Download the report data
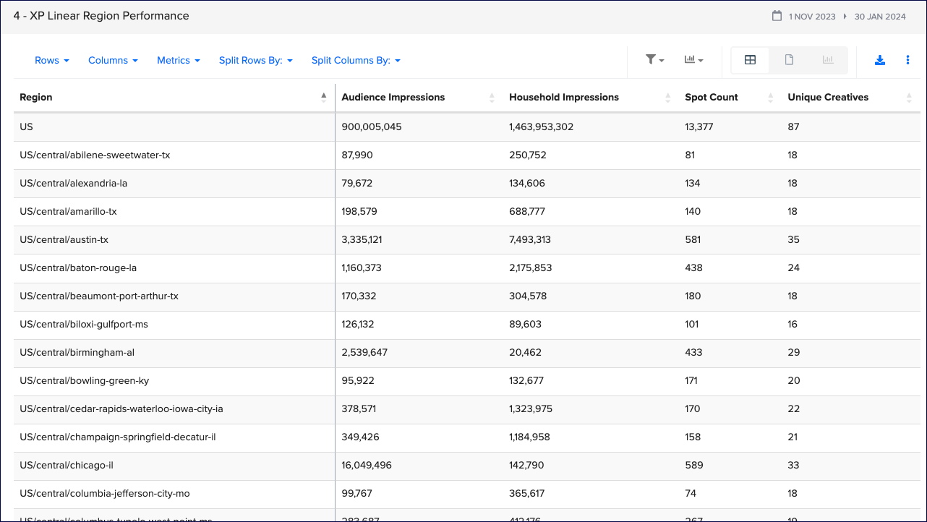This screenshot has height=522, width=927. click(x=880, y=60)
